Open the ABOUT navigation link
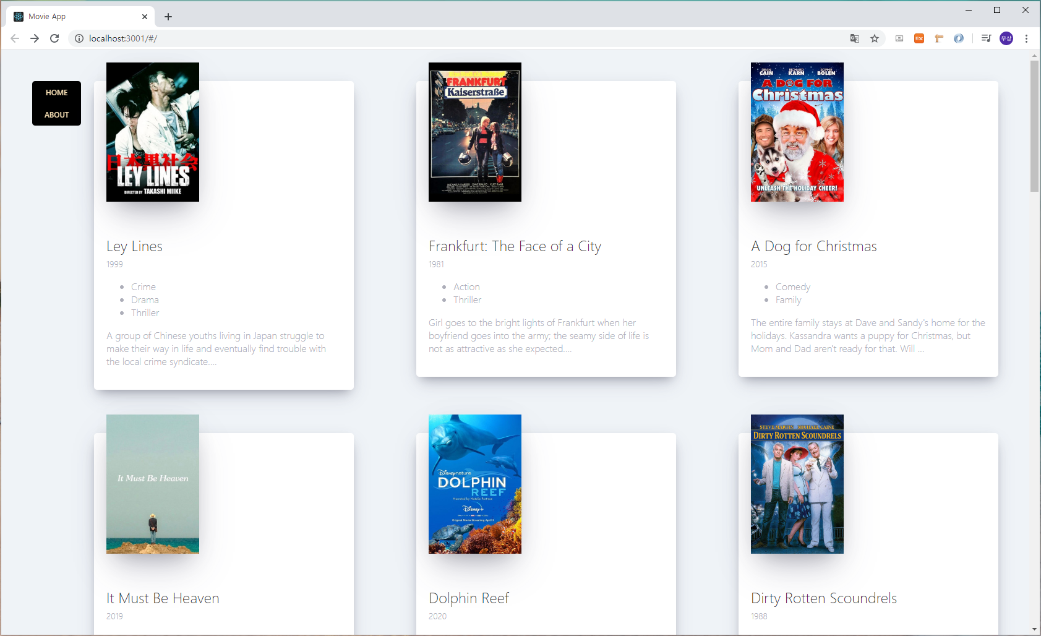The width and height of the screenshot is (1041, 636). (x=56, y=115)
